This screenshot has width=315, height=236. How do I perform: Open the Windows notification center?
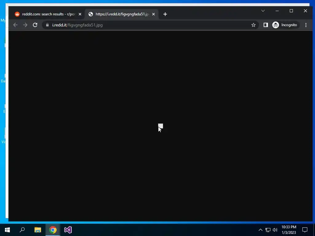coord(305,230)
